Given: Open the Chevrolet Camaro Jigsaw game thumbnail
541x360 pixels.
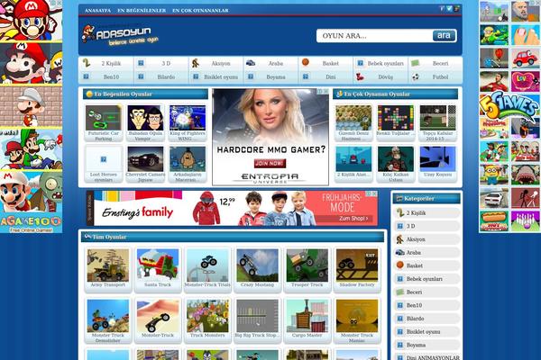Looking at the screenshot, I should [x=145, y=159].
